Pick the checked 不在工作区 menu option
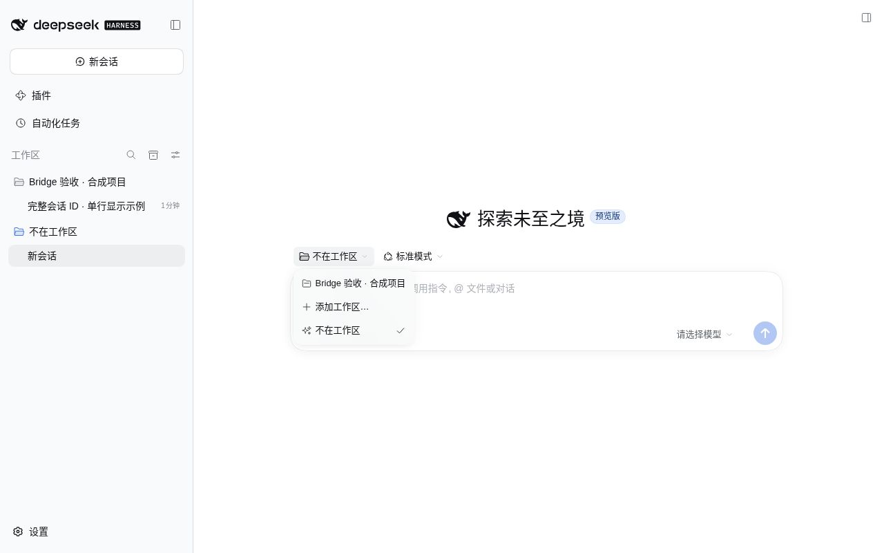This screenshot has width=884, height=553. (x=354, y=330)
